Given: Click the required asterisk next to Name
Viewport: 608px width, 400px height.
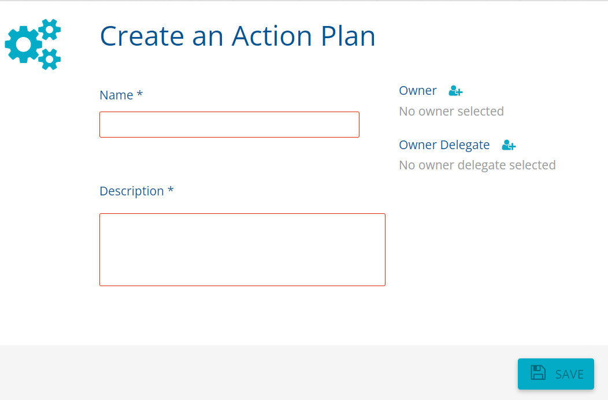Looking at the screenshot, I should [139, 95].
